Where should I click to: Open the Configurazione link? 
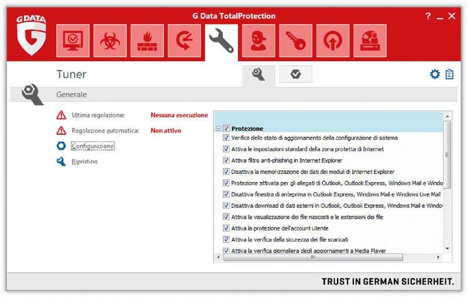click(92, 146)
